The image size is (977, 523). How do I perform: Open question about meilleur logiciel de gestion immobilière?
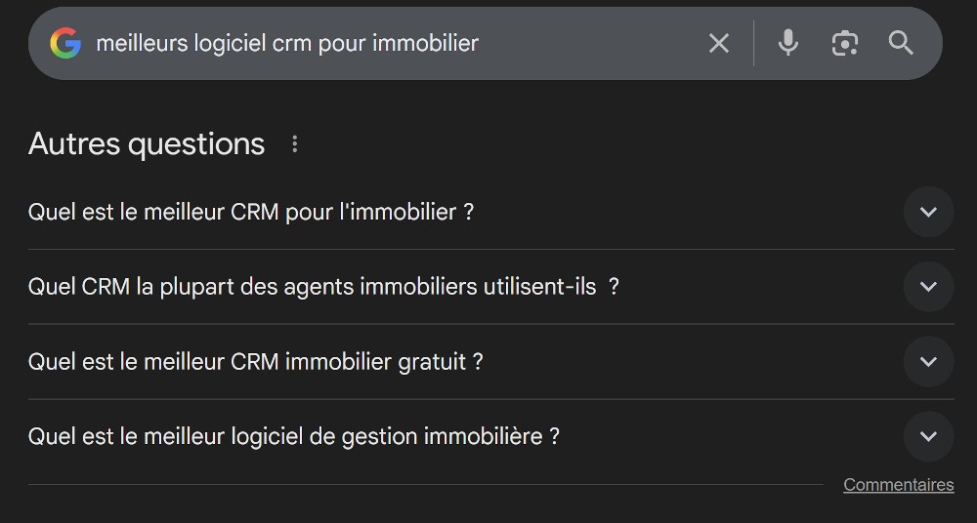click(x=293, y=436)
